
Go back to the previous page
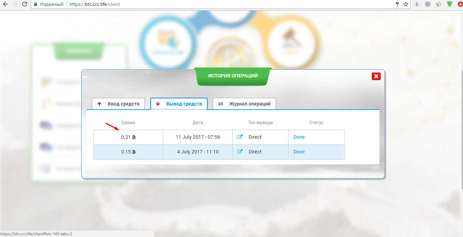(5, 4)
